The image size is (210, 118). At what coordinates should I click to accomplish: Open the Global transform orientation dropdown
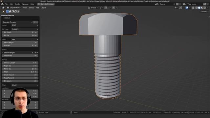tap(93, 8)
